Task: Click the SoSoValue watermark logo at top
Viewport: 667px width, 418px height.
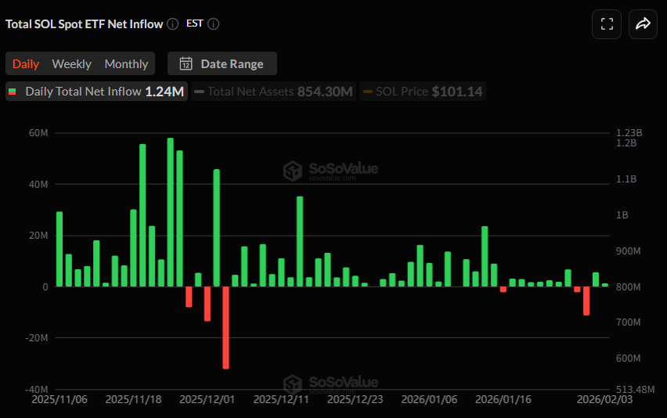Action: pos(293,171)
